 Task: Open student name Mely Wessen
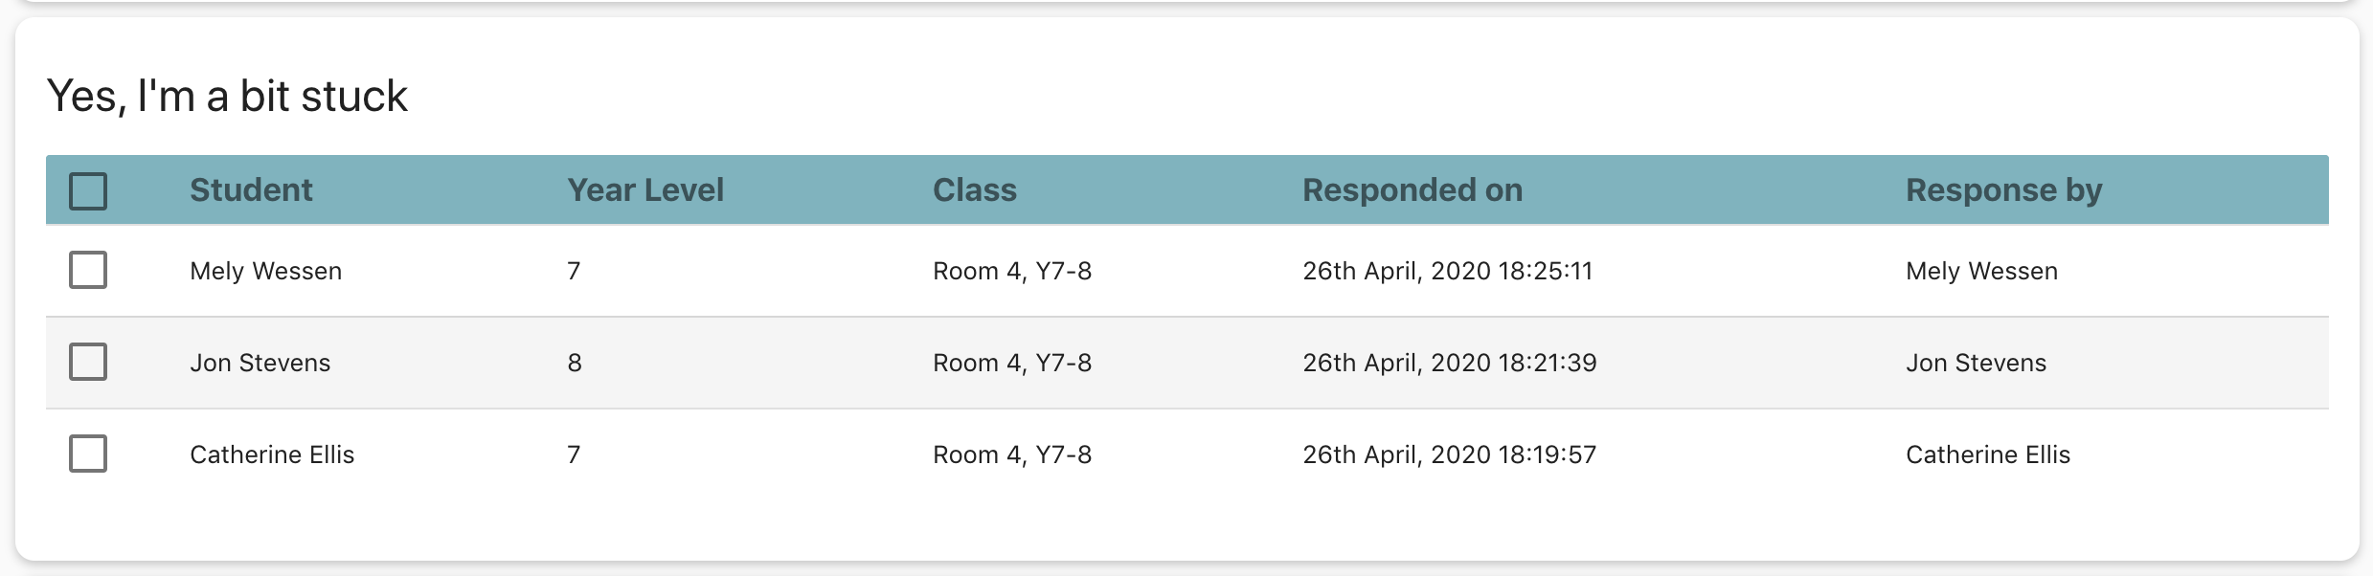pos(265,271)
